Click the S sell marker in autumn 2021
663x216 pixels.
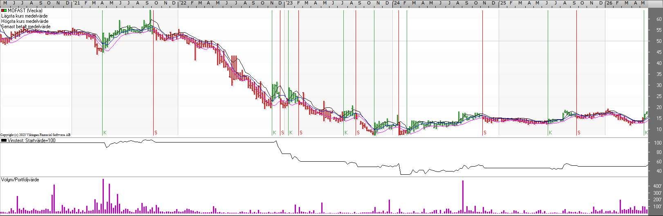click(156, 133)
